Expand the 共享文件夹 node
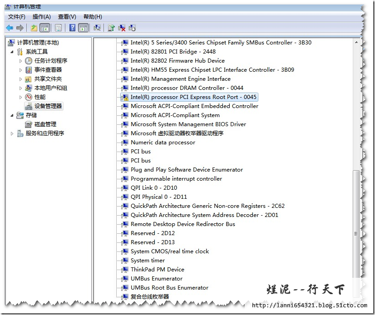375x315 pixels. click(x=20, y=79)
